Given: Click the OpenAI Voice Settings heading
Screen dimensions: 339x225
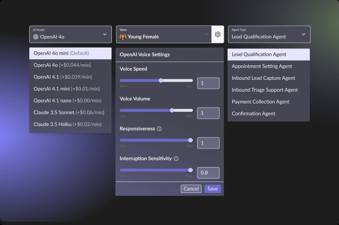Looking at the screenshot, I should tap(144, 55).
